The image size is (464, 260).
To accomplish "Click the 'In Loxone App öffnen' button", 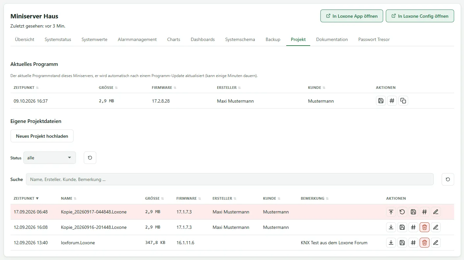I will tap(352, 16).
